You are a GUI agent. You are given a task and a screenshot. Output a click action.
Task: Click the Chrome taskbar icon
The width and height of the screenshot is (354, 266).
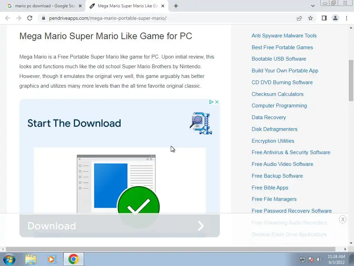click(74, 259)
